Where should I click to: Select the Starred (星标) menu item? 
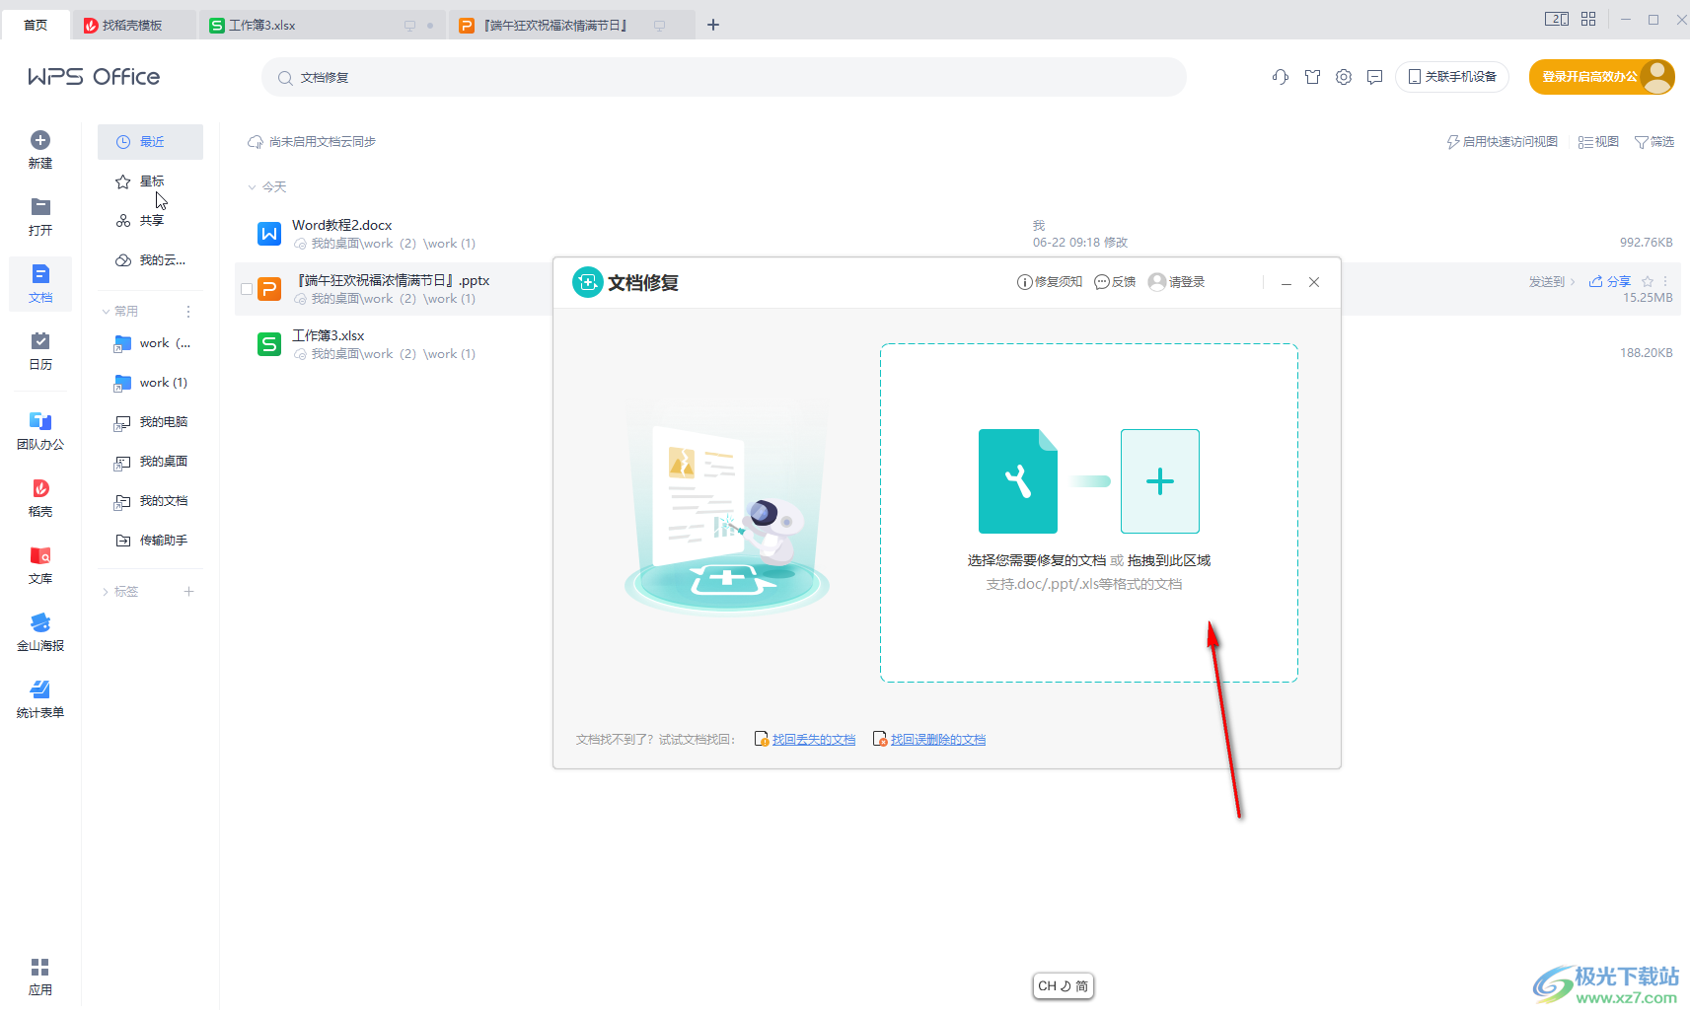(x=151, y=181)
